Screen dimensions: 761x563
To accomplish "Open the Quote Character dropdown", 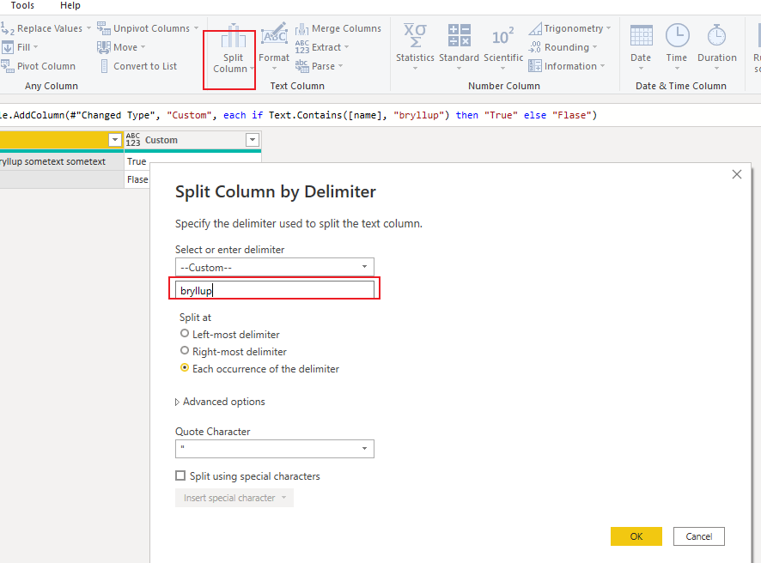I will 275,449.
